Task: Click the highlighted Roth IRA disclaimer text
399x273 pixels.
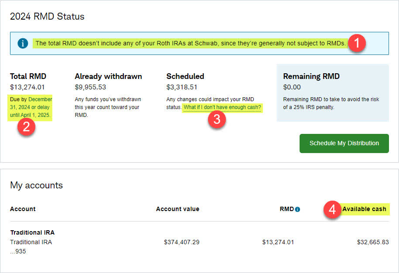Action: [x=188, y=43]
